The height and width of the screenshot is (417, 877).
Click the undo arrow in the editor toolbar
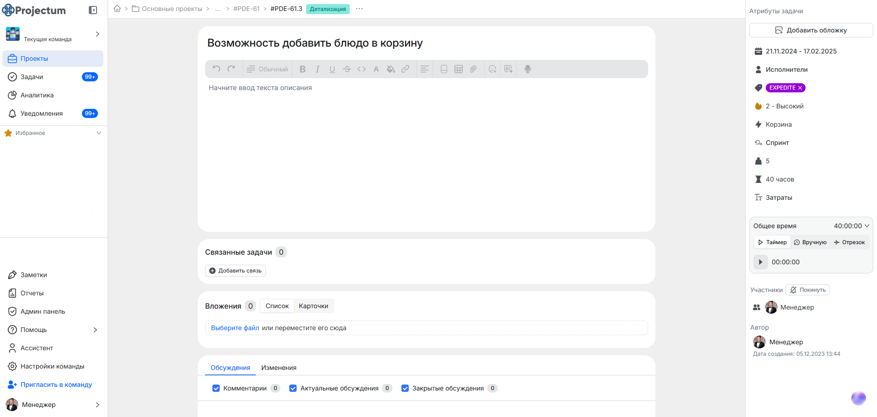click(216, 69)
